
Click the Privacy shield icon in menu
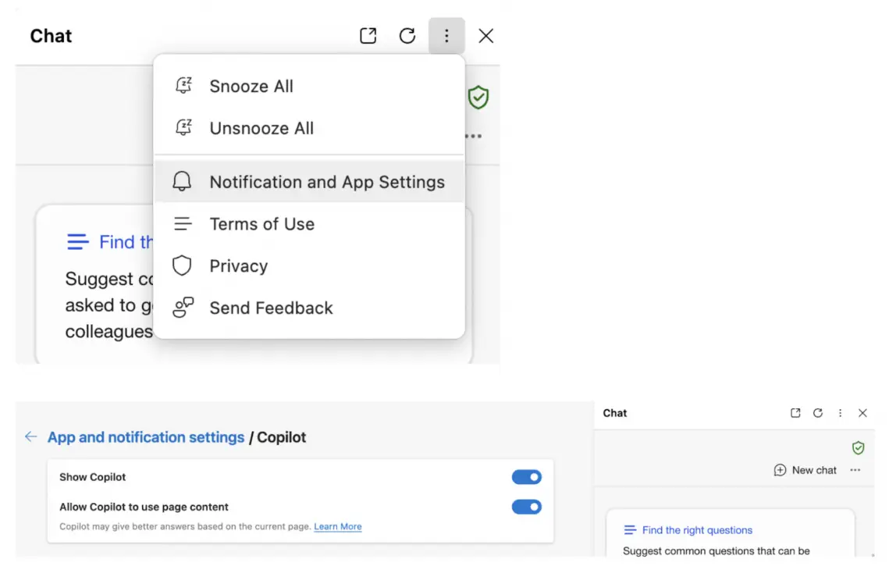click(x=182, y=265)
